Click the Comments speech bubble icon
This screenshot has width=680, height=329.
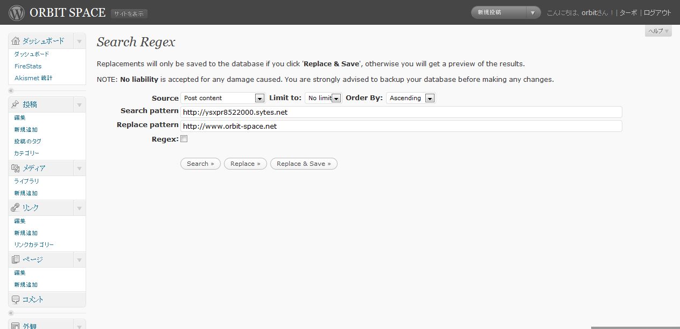15,299
